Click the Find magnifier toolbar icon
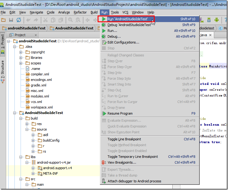The width and height of the screenshot is (228, 190). pyautogui.click(x=70, y=20)
